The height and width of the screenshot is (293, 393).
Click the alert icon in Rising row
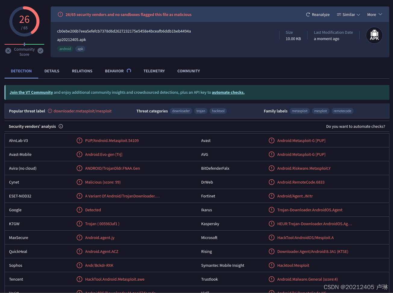click(x=272, y=251)
